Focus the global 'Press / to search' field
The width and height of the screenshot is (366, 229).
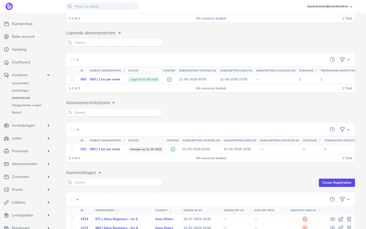[102, 6]
